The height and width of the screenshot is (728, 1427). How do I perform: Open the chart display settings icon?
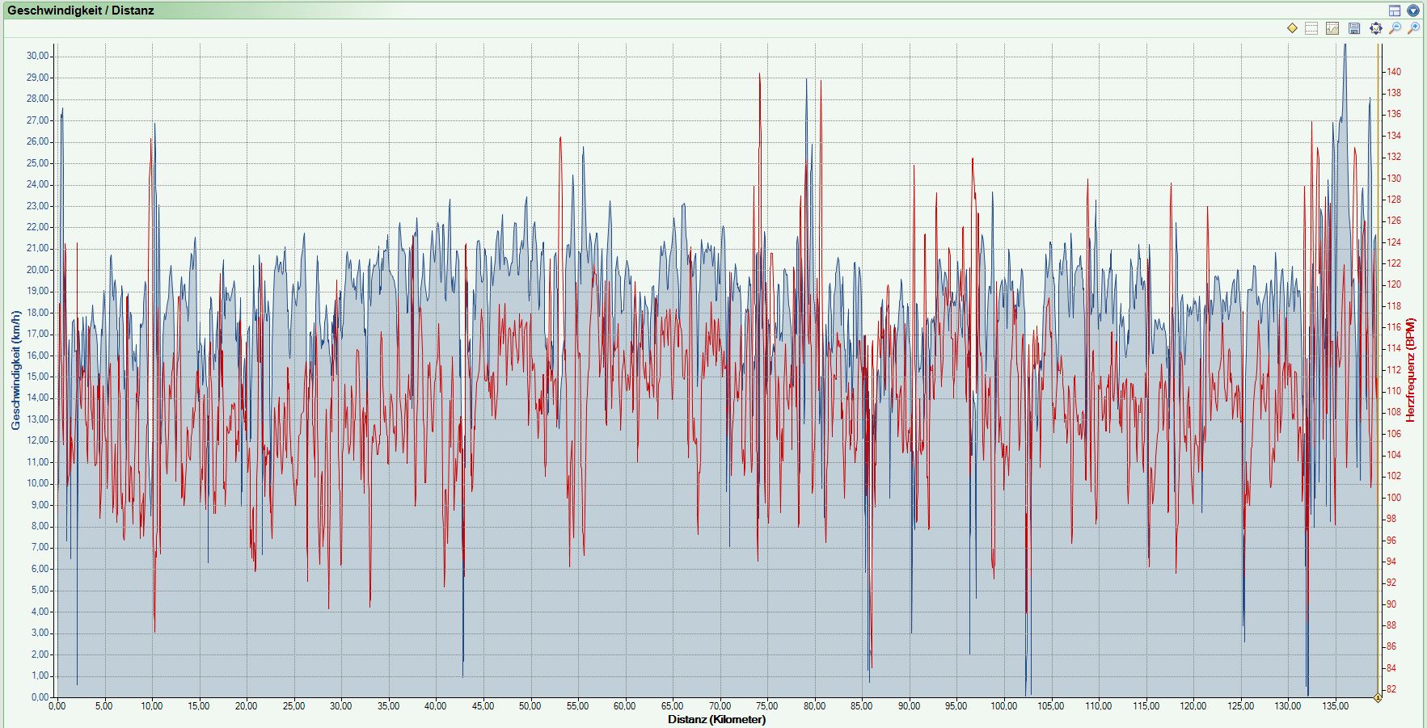[1332, 28]
